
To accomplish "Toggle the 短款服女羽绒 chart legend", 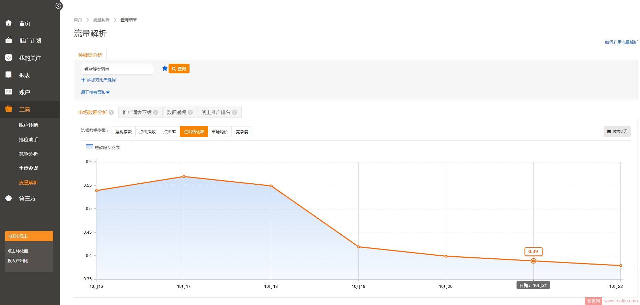I will pyautogui.click(x=103, y=147).
